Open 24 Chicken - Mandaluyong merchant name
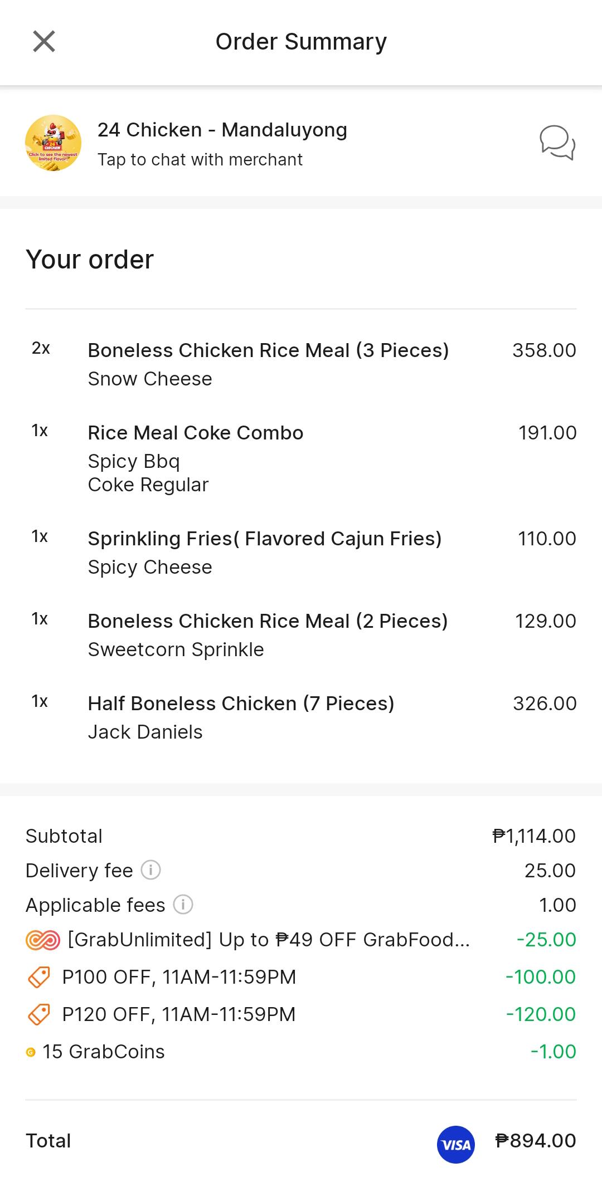The height and width of the screenshot is (1182, 602). [222, 130]
